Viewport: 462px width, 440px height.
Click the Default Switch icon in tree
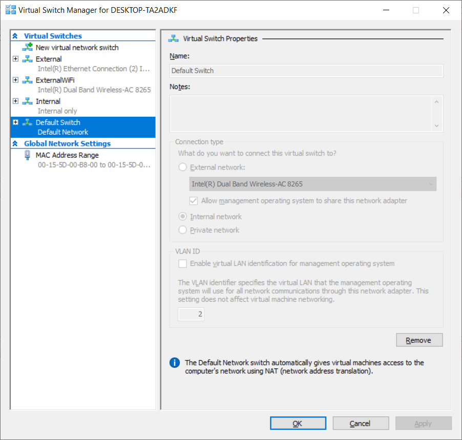coord(27,122)
